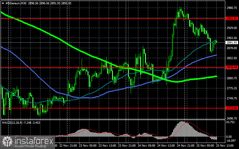Image resolution: width=239 pixels, height=149 pixels.
Task: Click the 23 Nov 21:00 time label
Action: [127, 146]
